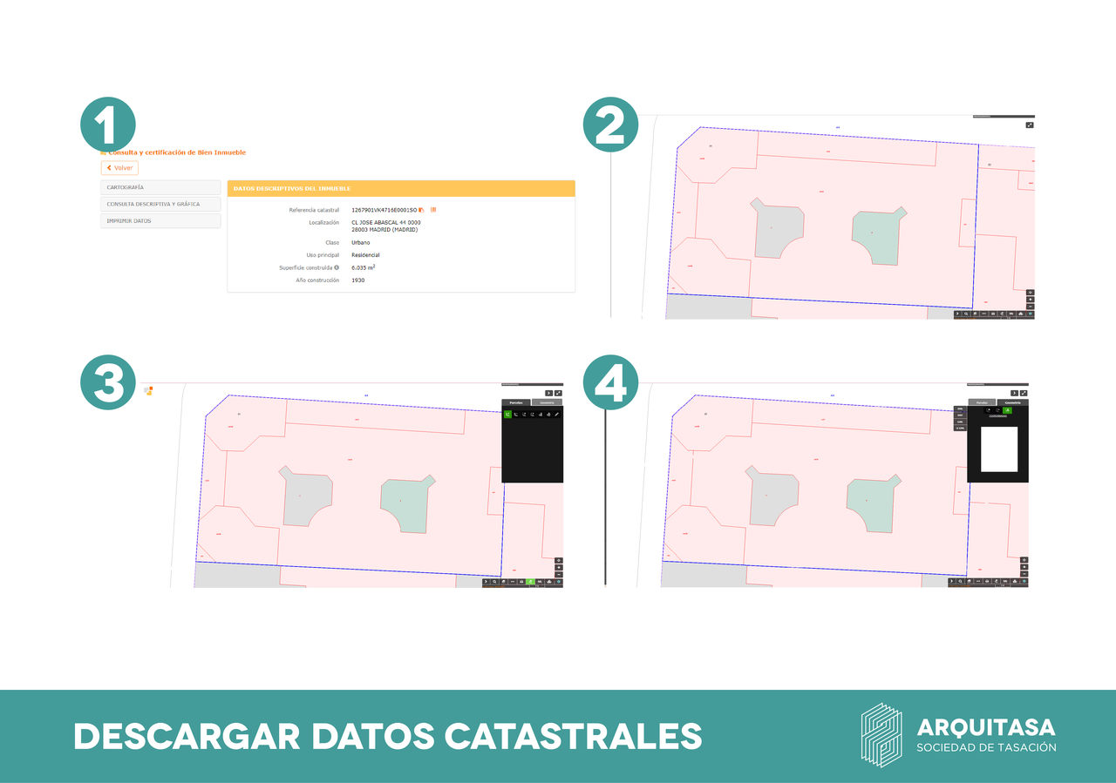Collapse the side panel with arrow in step 3 map
Screen dimensions: 1116x783
pyautogui.click(x=548, y=393)
